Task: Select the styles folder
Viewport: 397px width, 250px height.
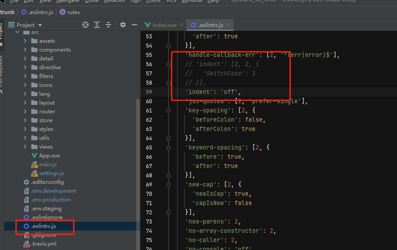Action: click(46, 129)
